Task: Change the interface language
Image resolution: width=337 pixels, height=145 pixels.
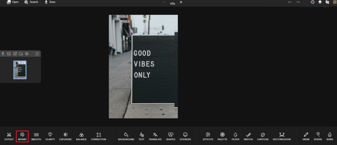Action: pyautogui.click(x=327, y=2)
